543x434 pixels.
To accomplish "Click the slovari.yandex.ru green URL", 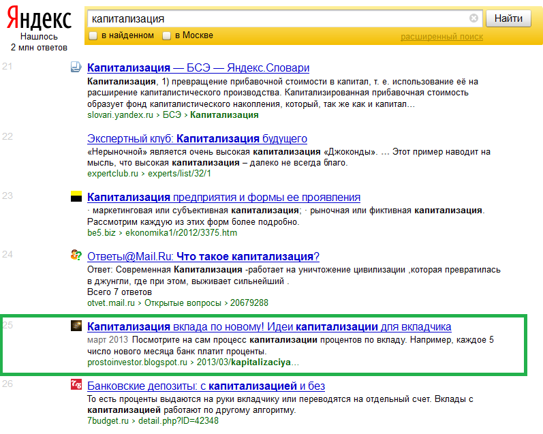I will 120,115.
